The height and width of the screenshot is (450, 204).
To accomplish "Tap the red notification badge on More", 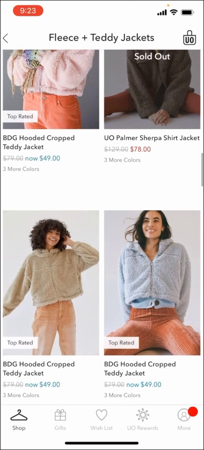I will [193, 412].
